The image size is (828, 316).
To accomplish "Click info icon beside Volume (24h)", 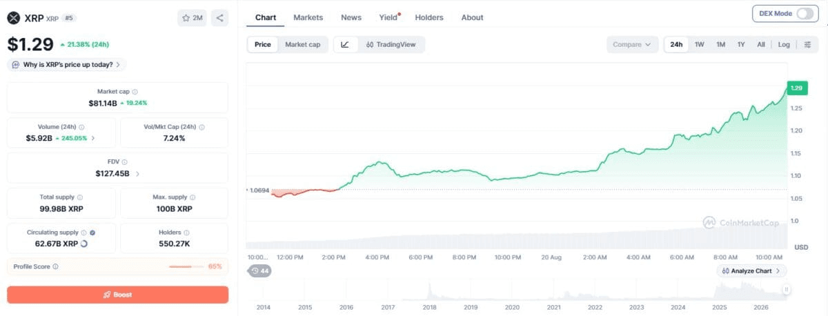I will tap(81, 127).
